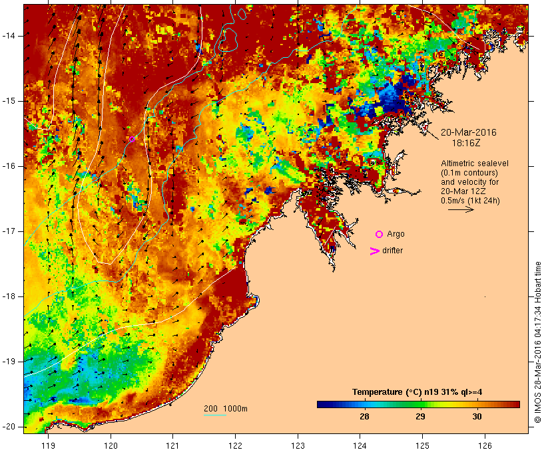Viewport: 546px width, 452px height.
Task: Click the '18:16Z' time label
Action: point(466,143)
